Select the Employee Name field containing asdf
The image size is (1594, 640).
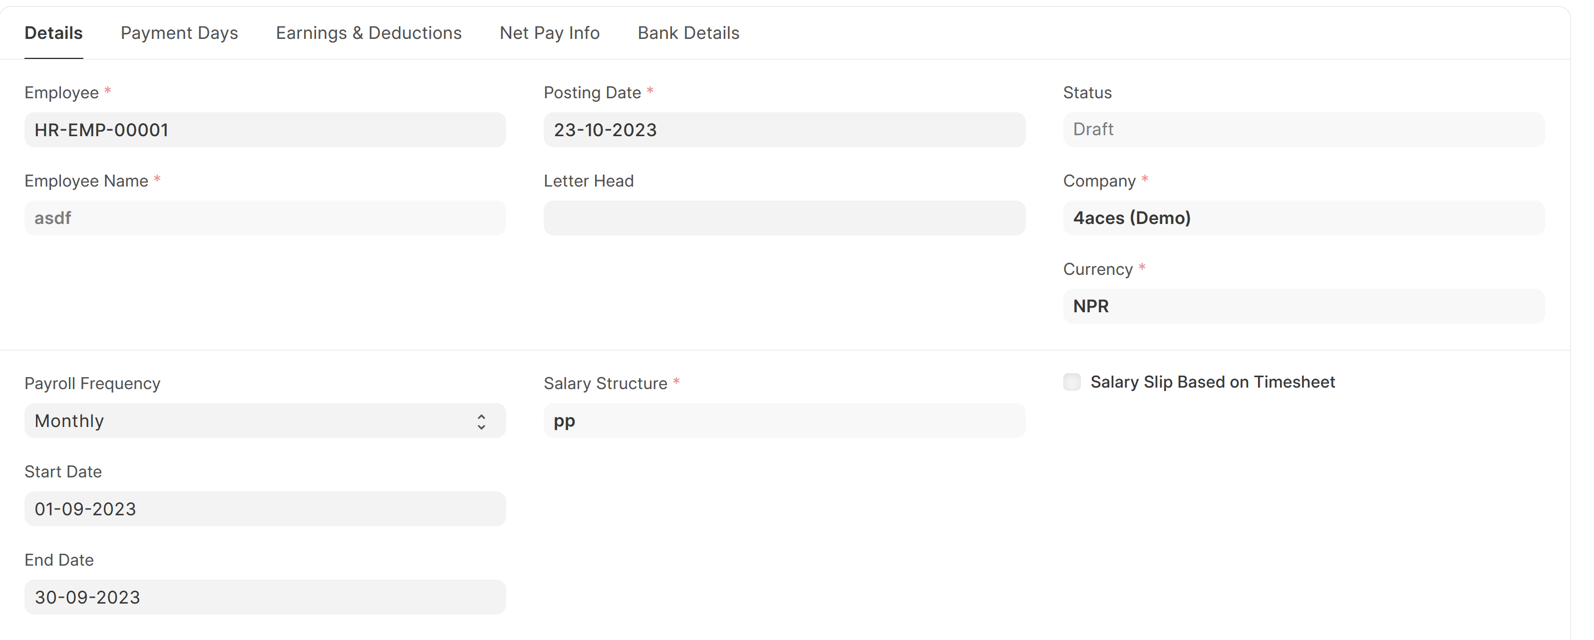pyautogui.click(x=265, y=217)
